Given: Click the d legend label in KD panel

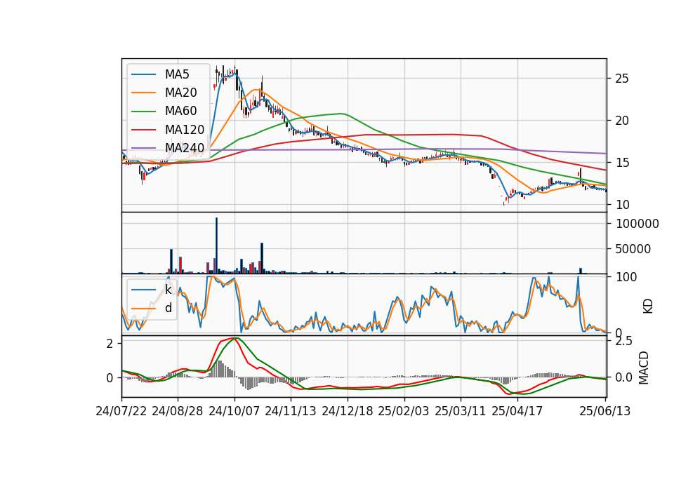Looking at the screenshot, I should click(x=168, y=308).
